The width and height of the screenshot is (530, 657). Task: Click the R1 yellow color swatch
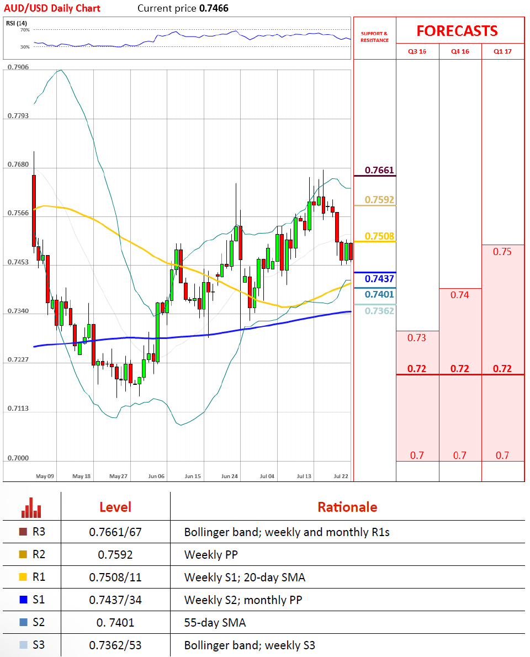(23, 577)
